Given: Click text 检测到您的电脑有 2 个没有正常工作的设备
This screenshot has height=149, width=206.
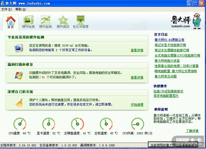Looking at the screenshot, I should coord(60,50).
